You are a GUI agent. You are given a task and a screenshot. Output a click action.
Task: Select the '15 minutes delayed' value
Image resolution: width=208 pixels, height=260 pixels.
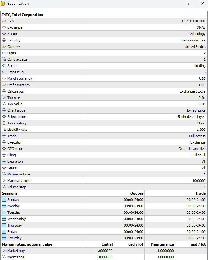[191, 117]
